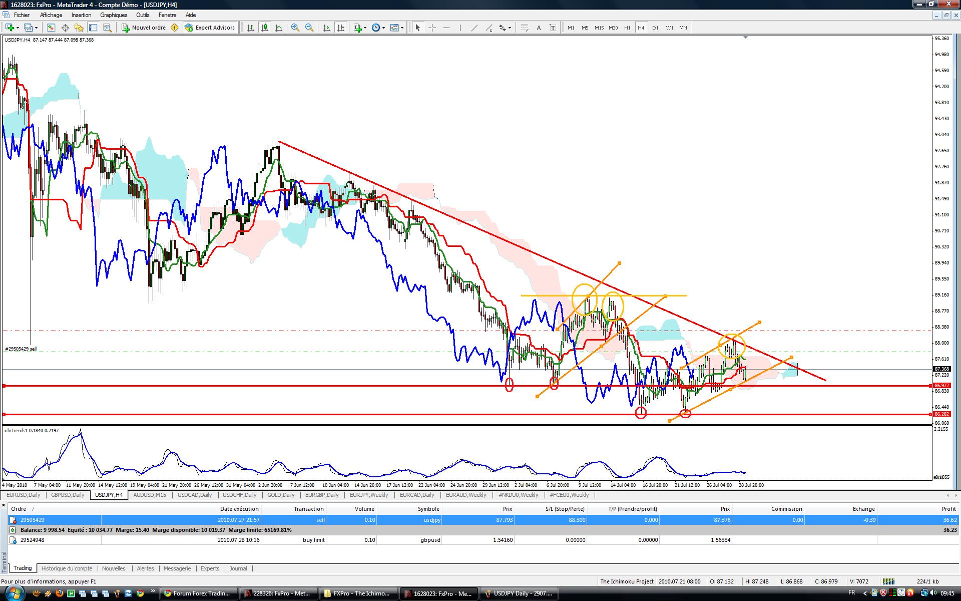Switch to the GOLD,Daily chart tab
Image resolution: width=961 pixels, height=601 pixels.
coord(281,495)
